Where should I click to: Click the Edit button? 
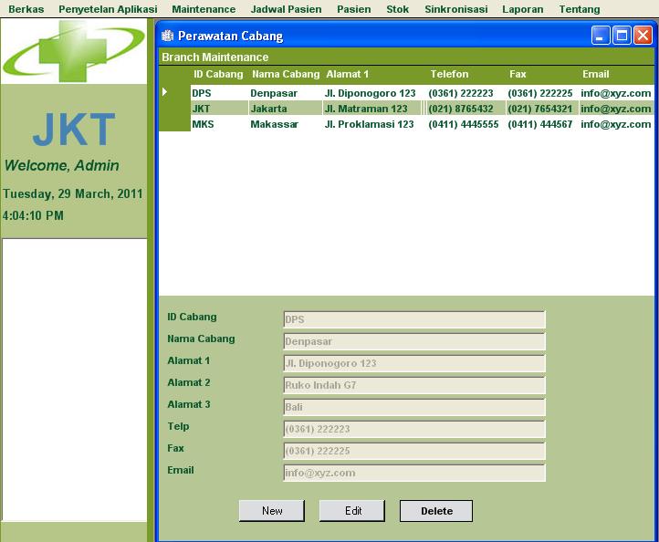(352, 511)
